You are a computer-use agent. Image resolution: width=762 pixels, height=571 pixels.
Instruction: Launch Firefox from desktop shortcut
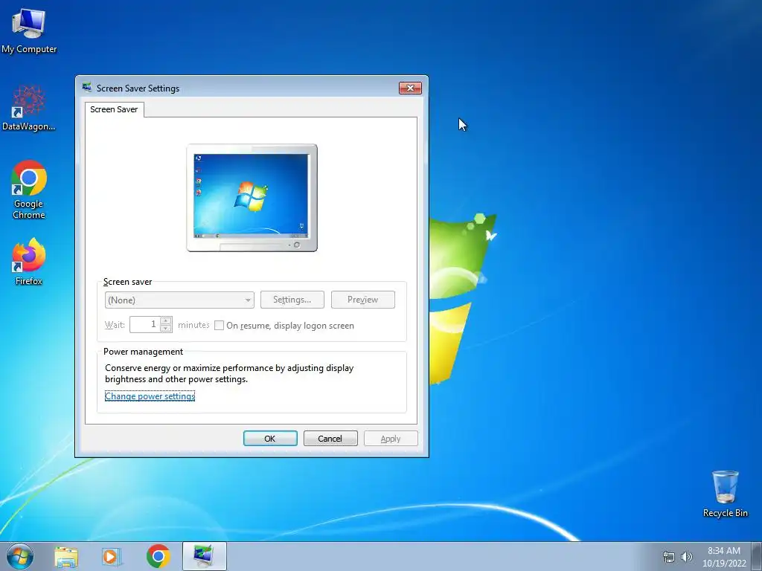29,261
